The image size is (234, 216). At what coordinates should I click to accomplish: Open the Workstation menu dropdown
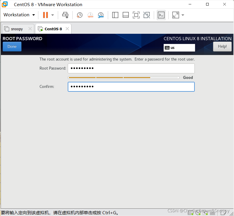(19, 15)
